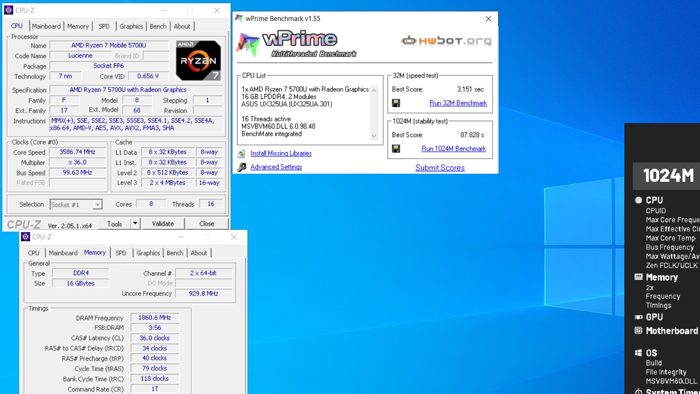Click the Install Missing Libraries icon

[x=242, y=154]
